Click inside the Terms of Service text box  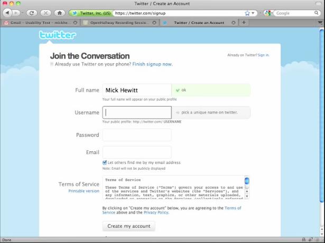pyautogui.click(x=174, y=187)
